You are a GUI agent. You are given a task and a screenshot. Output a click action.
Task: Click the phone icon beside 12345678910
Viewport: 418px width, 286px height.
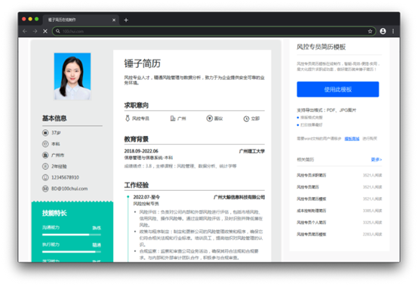point(45,177)
